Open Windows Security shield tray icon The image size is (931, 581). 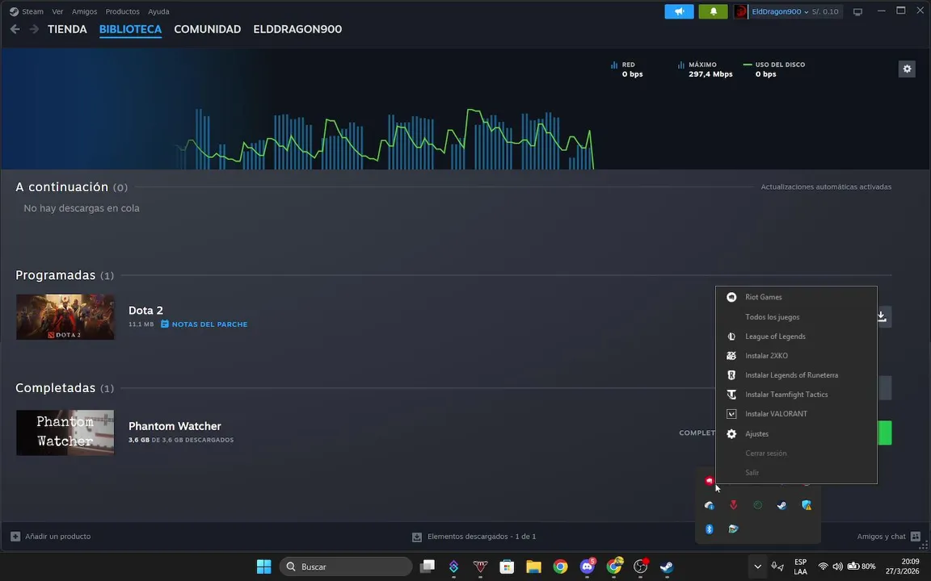[807, 505]
